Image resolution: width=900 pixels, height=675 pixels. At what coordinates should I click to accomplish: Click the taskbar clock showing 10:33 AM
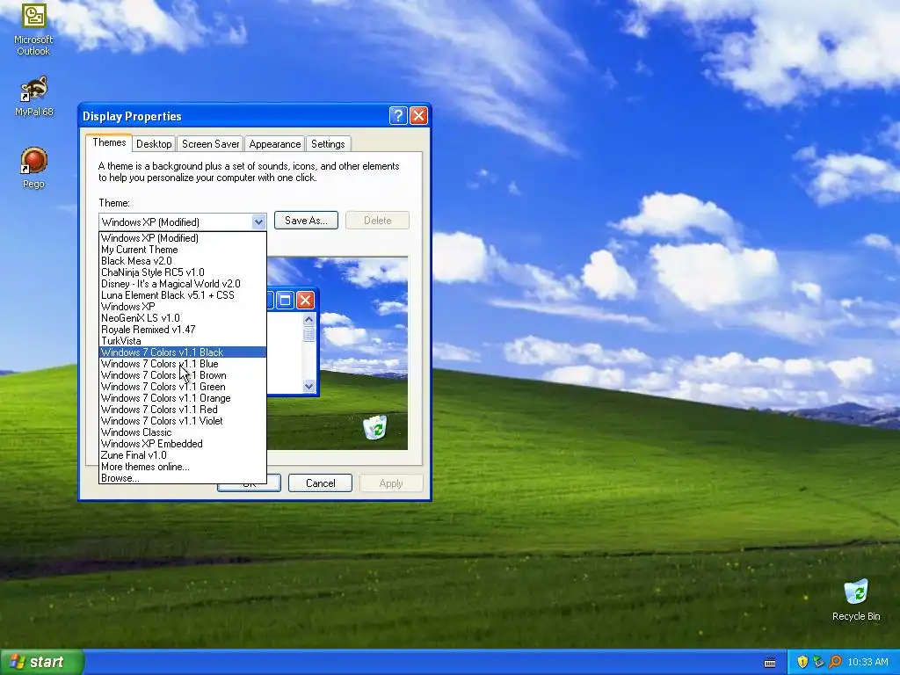(867, 662)
